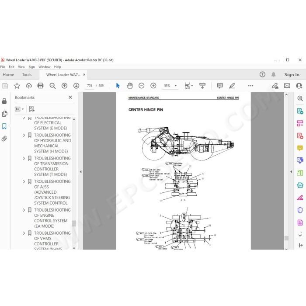Expand right tools pane arrow icon
The image size is (306, 306).
301,245
